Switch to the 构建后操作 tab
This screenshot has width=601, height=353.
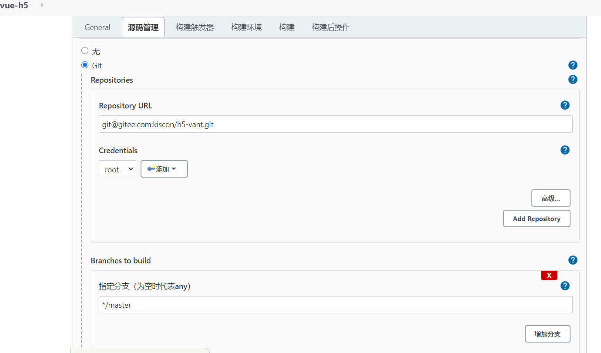[331, 27]
